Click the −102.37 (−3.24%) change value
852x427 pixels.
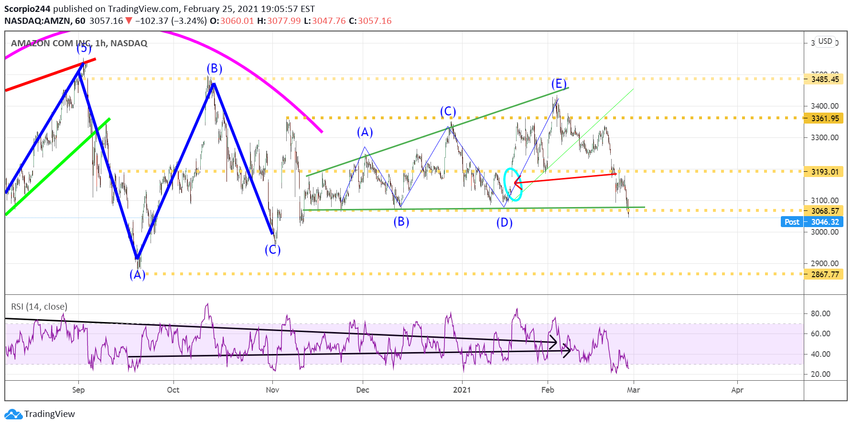pos(171,21)
